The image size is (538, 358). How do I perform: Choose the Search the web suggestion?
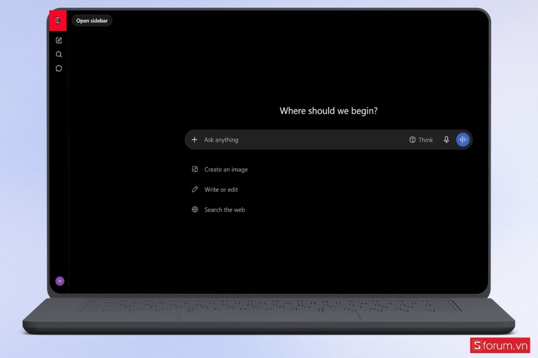tap(218, 209)
